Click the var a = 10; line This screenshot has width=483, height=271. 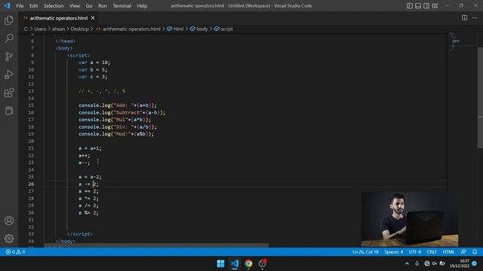94,62
